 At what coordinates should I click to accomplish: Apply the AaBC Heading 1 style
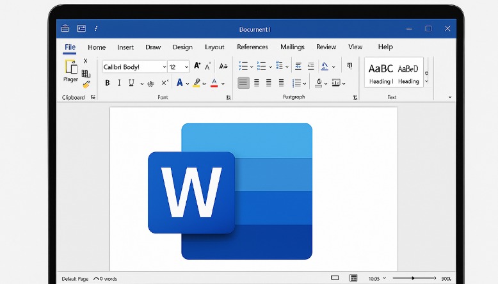click(x=381, y=74)
